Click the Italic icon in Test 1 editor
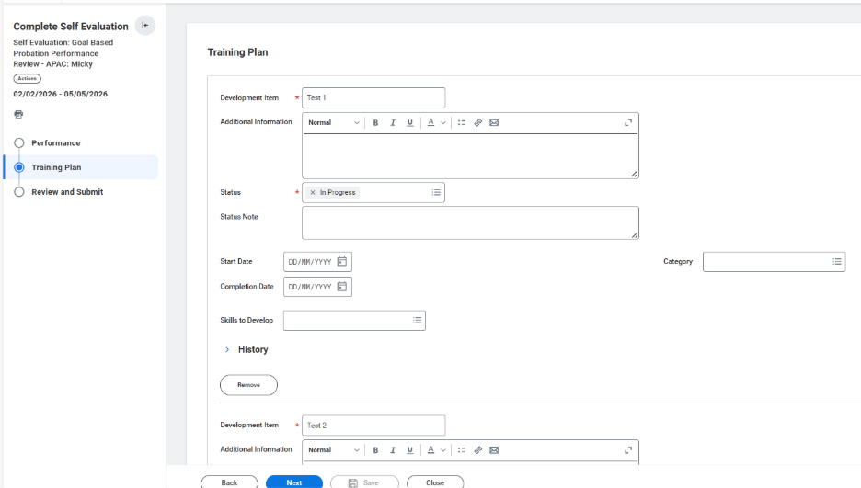This screenshot has height=488, width=861. click(393, 123)
